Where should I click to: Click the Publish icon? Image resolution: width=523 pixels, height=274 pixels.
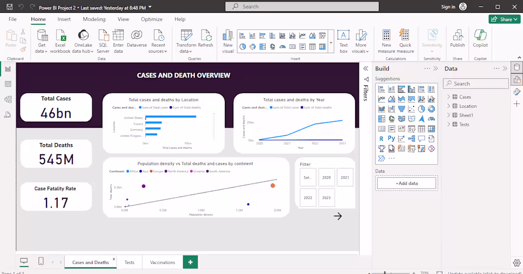click(457, 35)
